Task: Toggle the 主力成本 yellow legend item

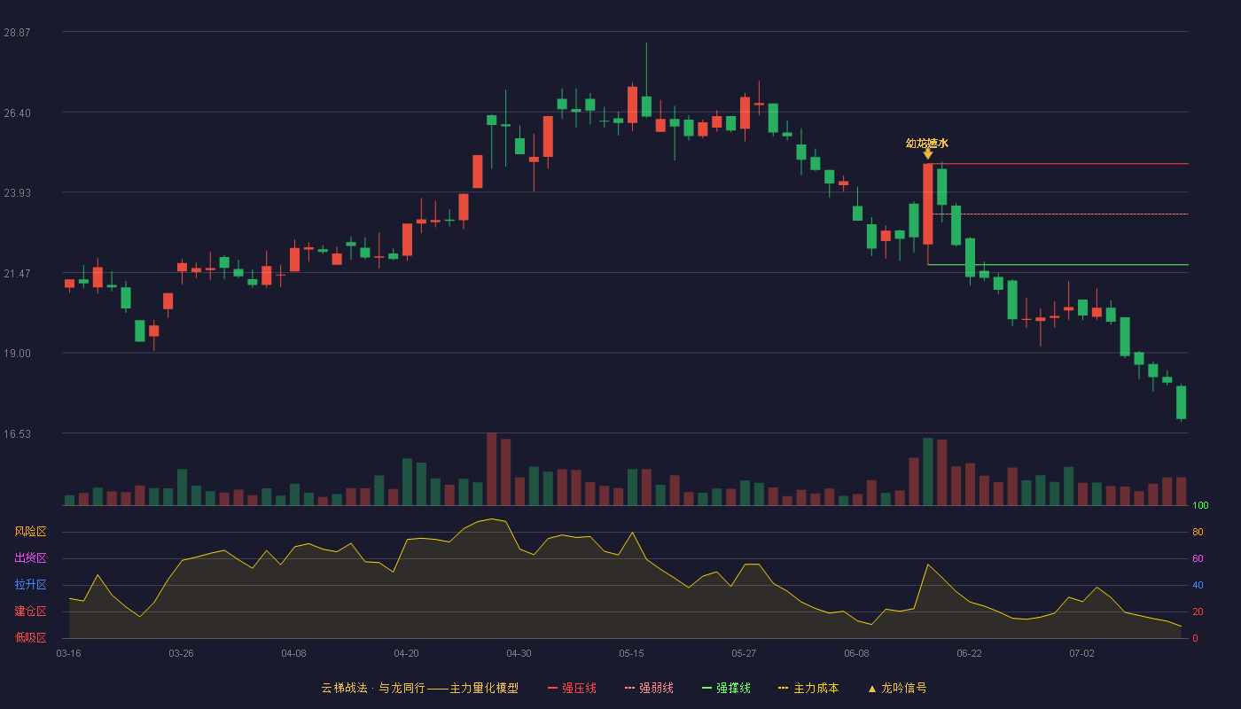Action: pos(808,688)
